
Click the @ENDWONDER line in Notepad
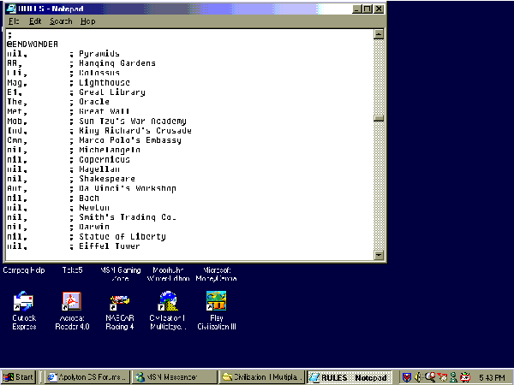pyautogui.click(x=33, y=44)
